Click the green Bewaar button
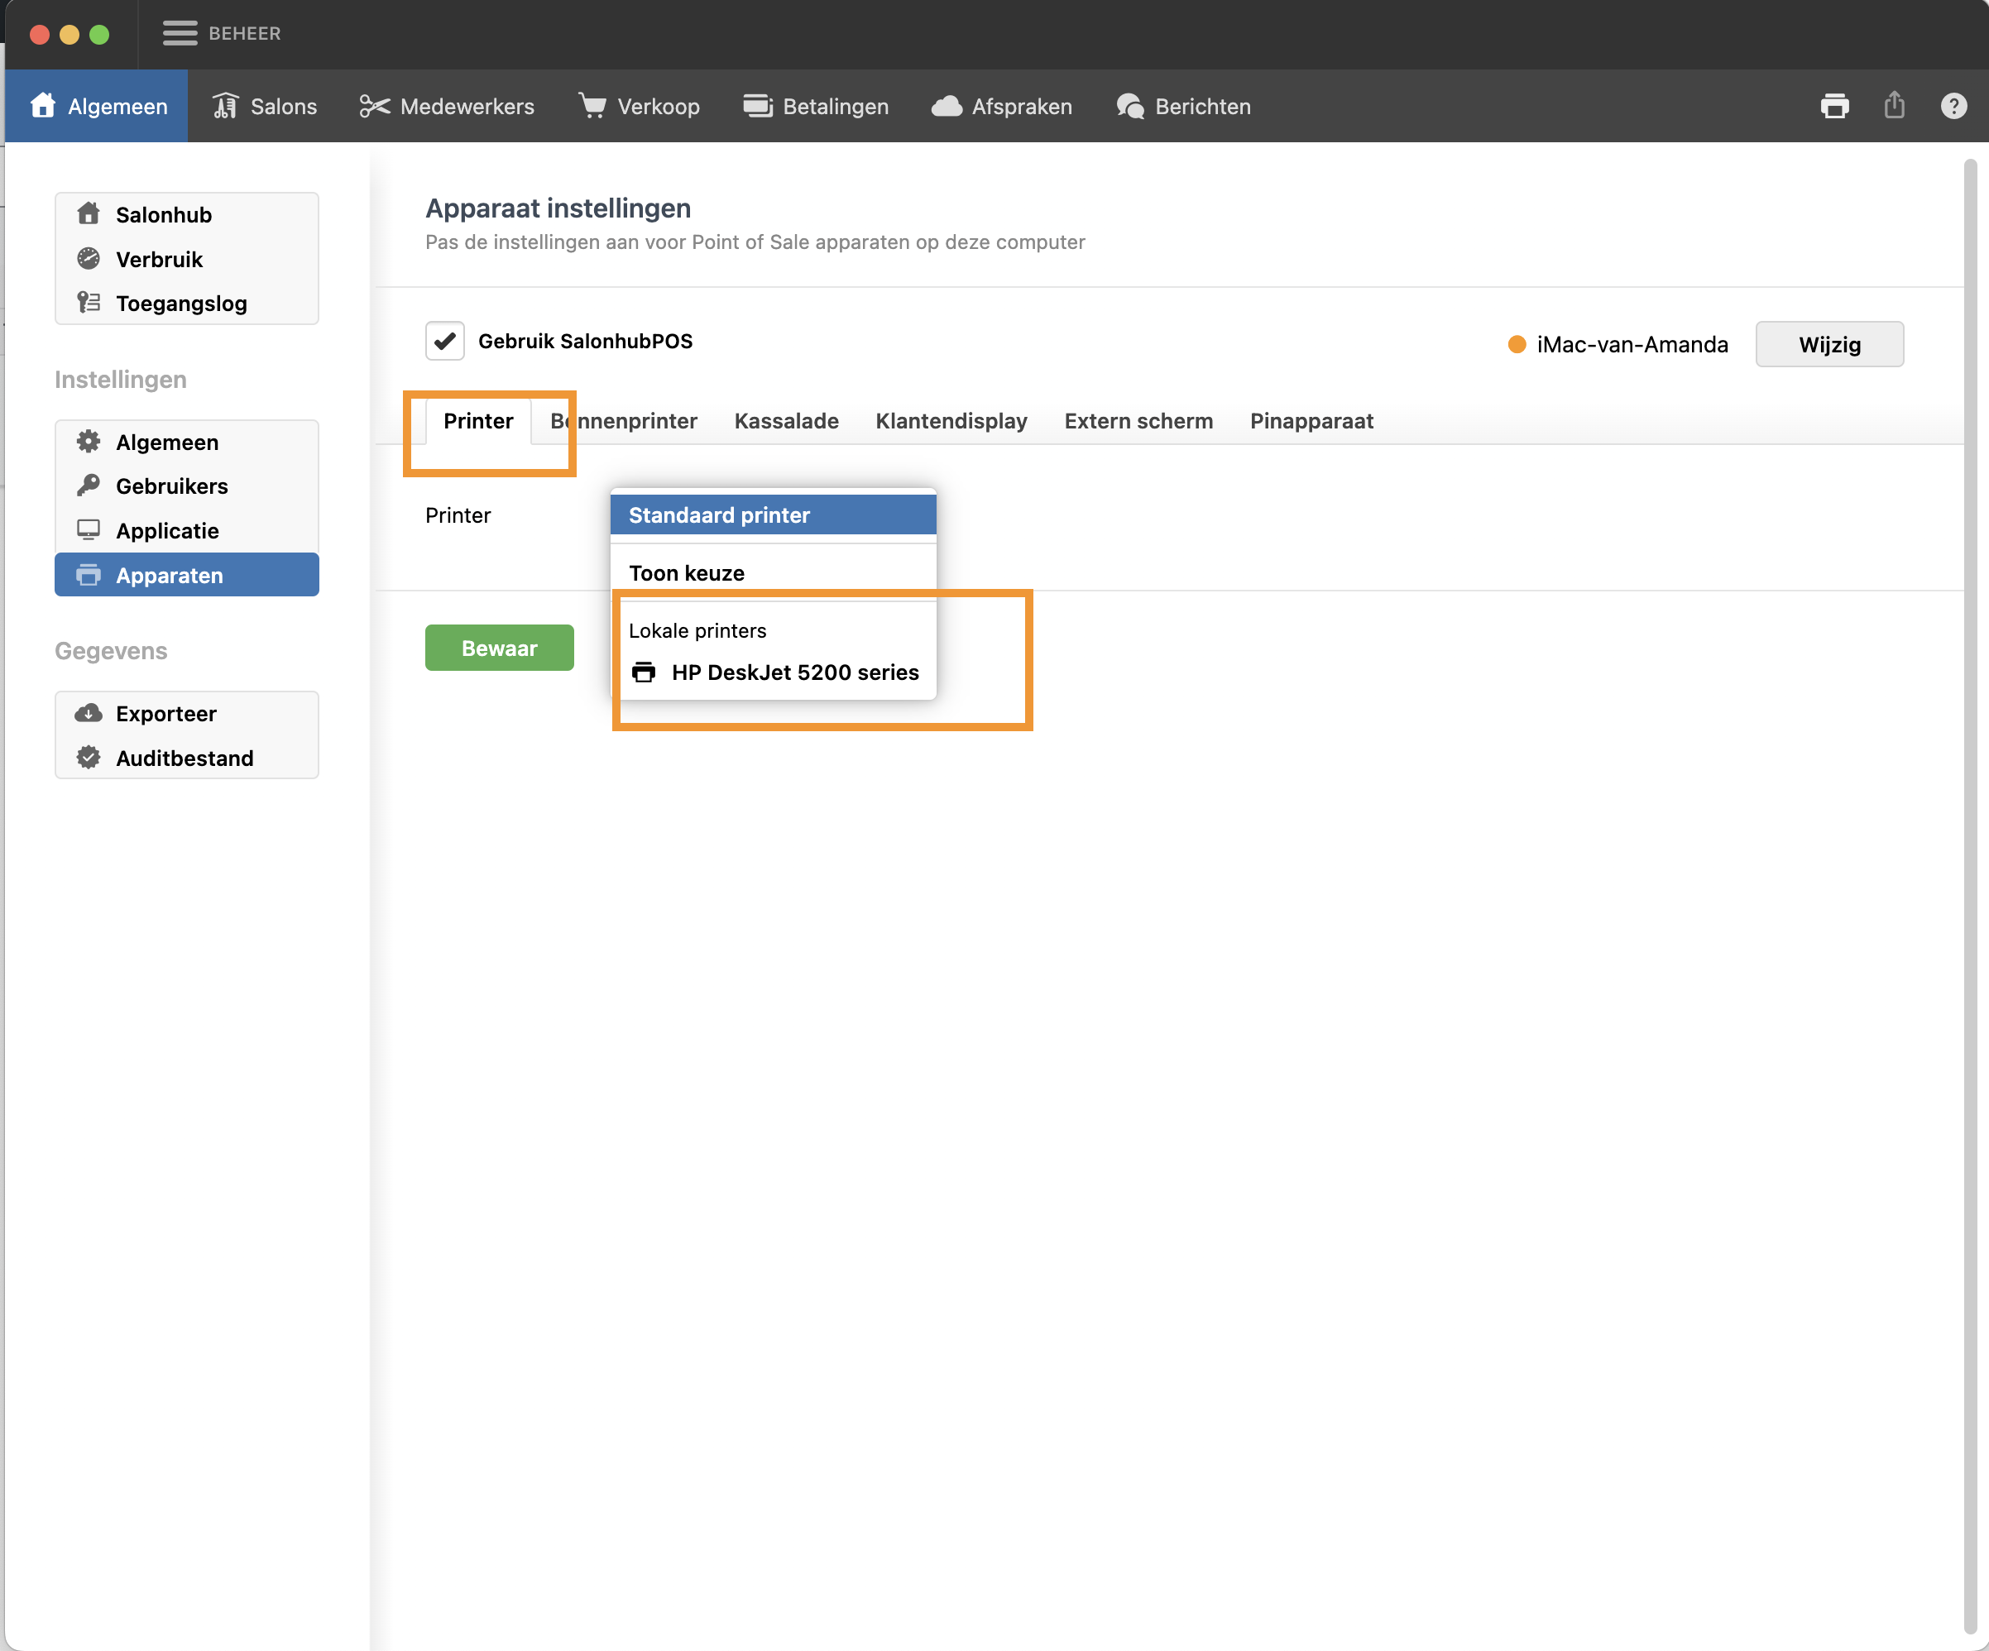 [x=499, y=648]
